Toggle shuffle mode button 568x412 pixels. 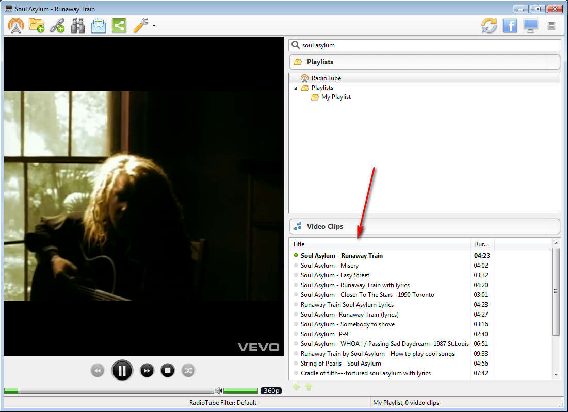pos(188,370)
